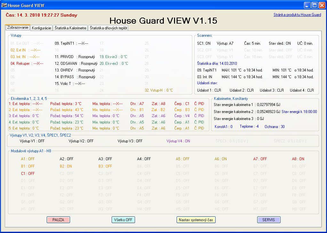
Task: Select Požad. teplota : 54 °C
Action: click(67, 116)
